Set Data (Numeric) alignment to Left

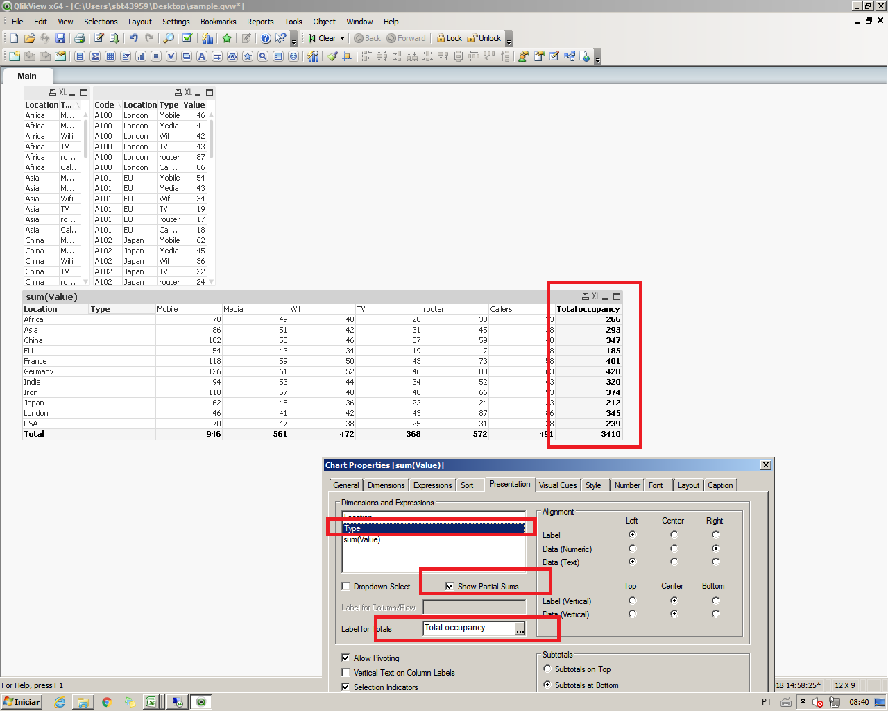coord(632,549)
